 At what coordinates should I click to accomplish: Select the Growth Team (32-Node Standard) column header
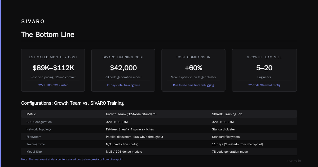click(131, 114)
